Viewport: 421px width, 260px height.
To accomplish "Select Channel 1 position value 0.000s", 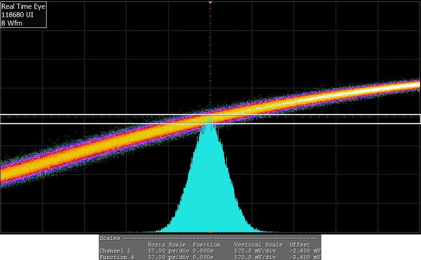I will pyautogui.click(x=203, y=251).
